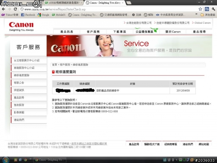Click the browser forward arrow
This screenshot has width=217, height=163.
coord(9,9)
